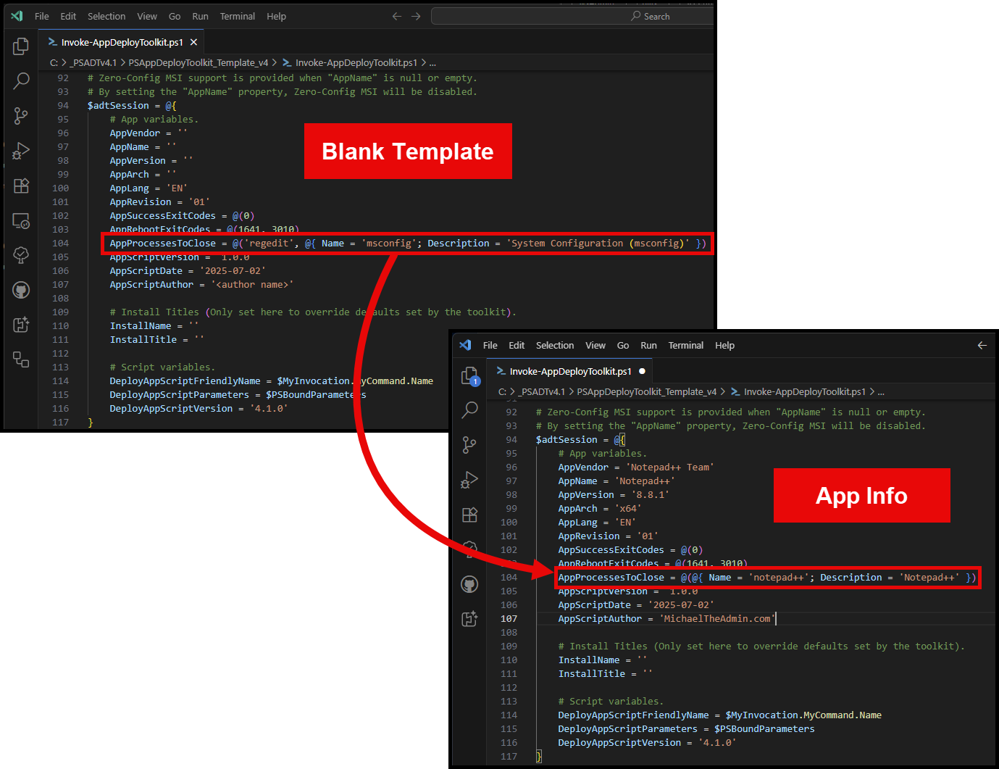
Task: Expand _PSADTv4.1 breadcrumb in the App Info window
Action: tap(542, 392)
